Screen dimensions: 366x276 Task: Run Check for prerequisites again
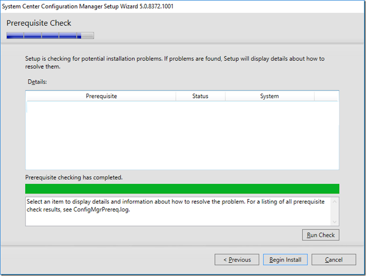click(x=321, y=235)
